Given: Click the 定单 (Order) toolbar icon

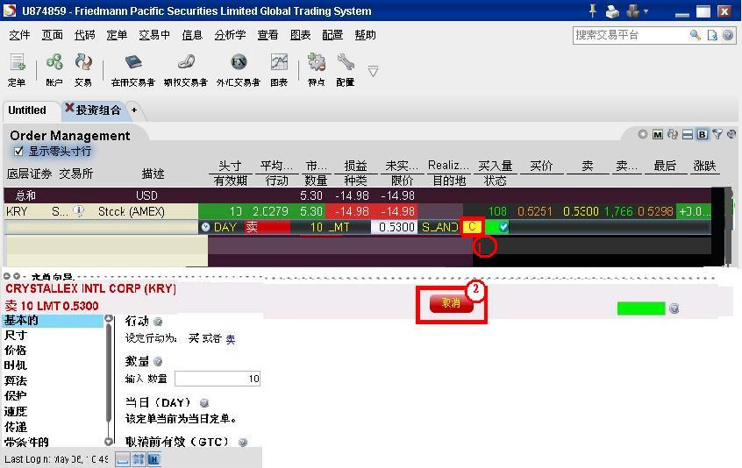Looking at the screenshot, I should [17, 68].
